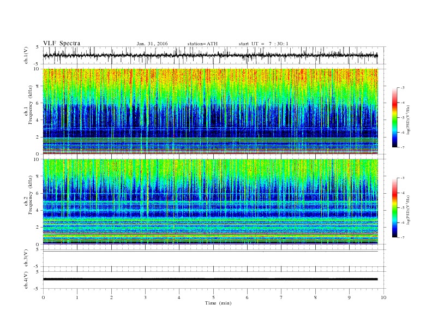Select the date text 'Jan. 31, 2016'
This screenshot has height=334, width=432.
coord(152,44)
